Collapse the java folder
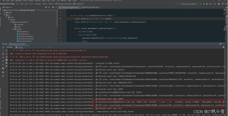228x116 pixels. click(9, 20)
